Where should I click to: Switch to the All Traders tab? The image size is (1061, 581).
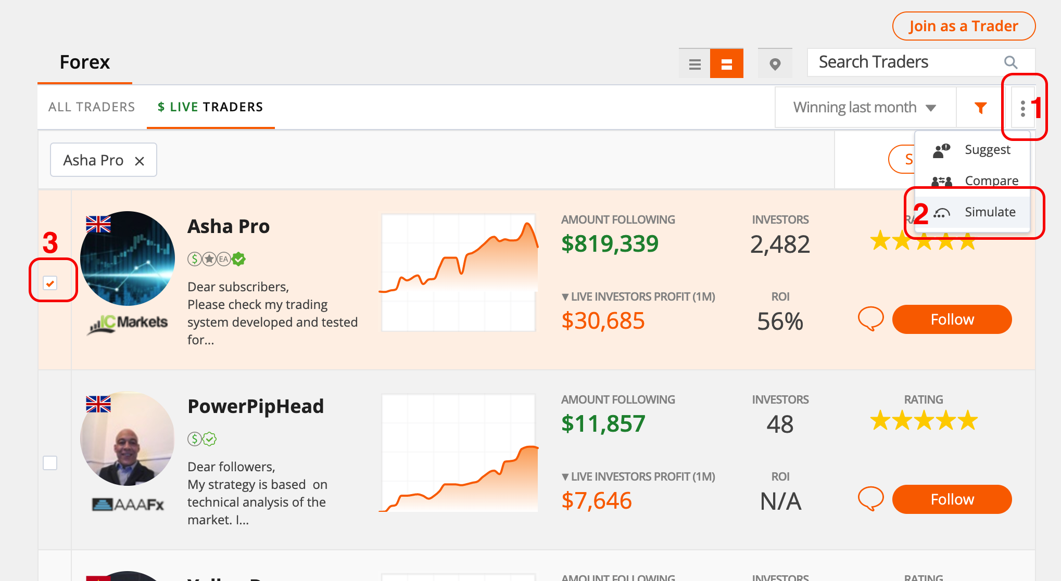tap(92, 107)
